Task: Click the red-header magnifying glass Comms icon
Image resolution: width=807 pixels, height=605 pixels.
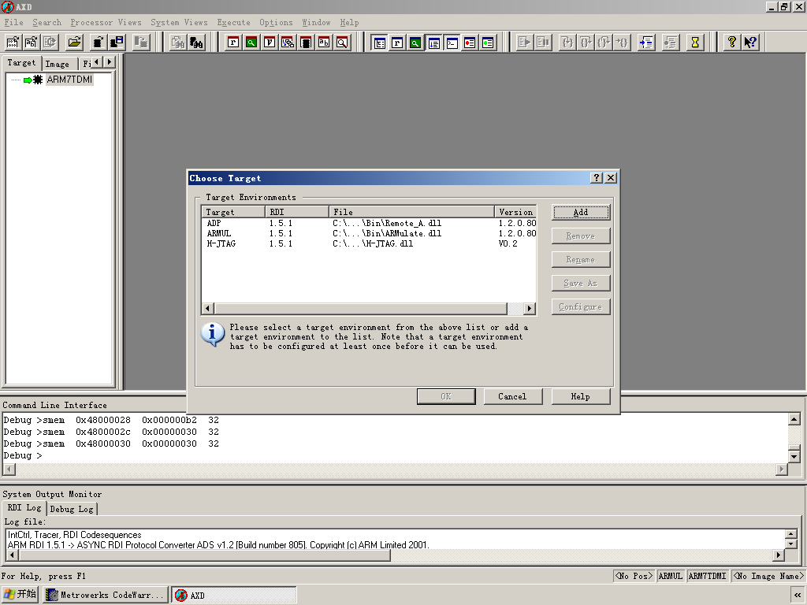Action: (x=342, y=43)
